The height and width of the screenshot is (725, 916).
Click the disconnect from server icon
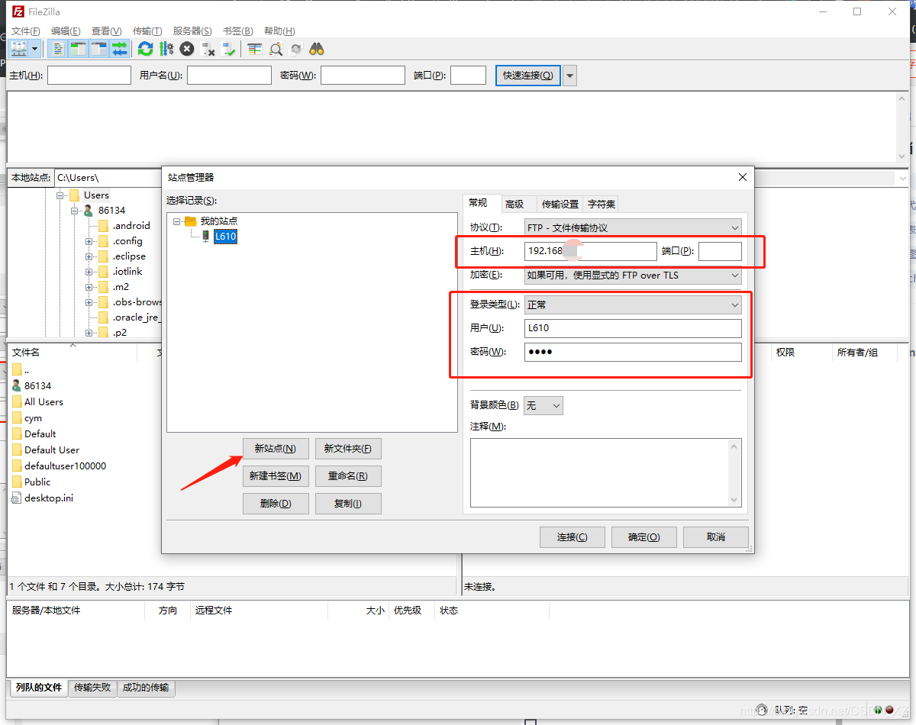pyautogui.click(x=208, y=49)
